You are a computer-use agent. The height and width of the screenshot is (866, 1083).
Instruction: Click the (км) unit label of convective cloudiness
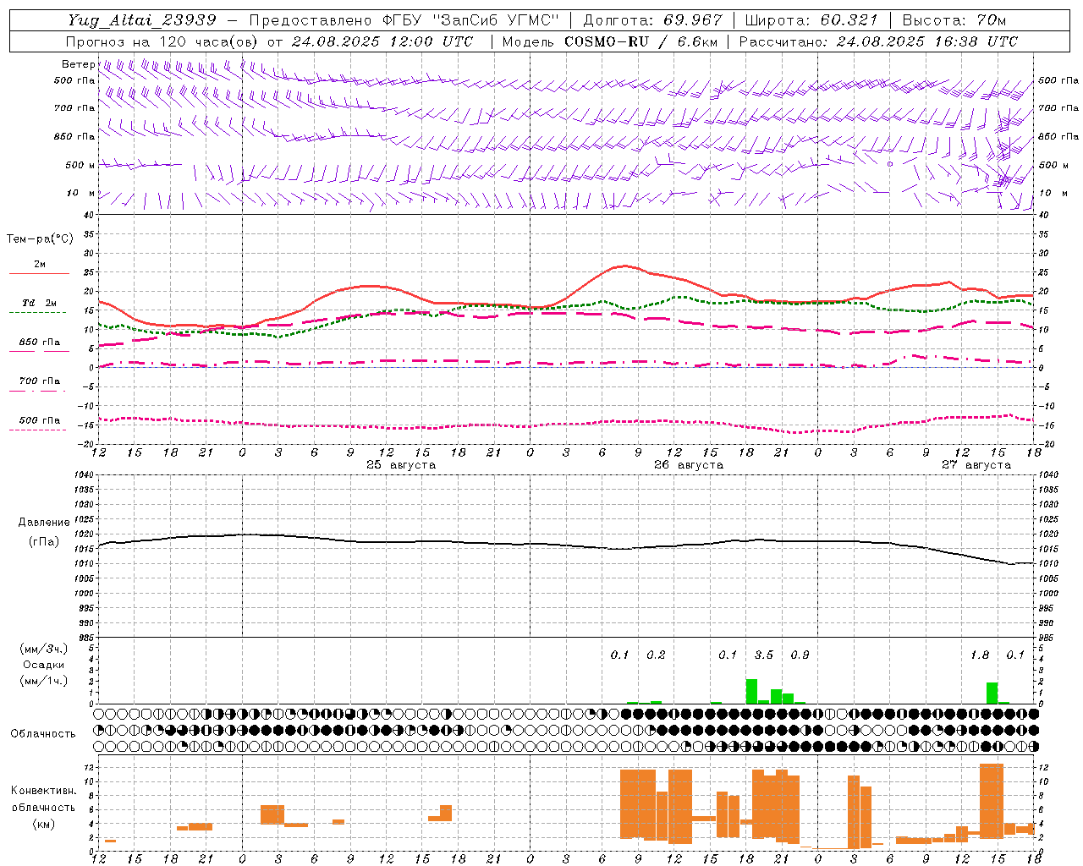coord(43,824)
